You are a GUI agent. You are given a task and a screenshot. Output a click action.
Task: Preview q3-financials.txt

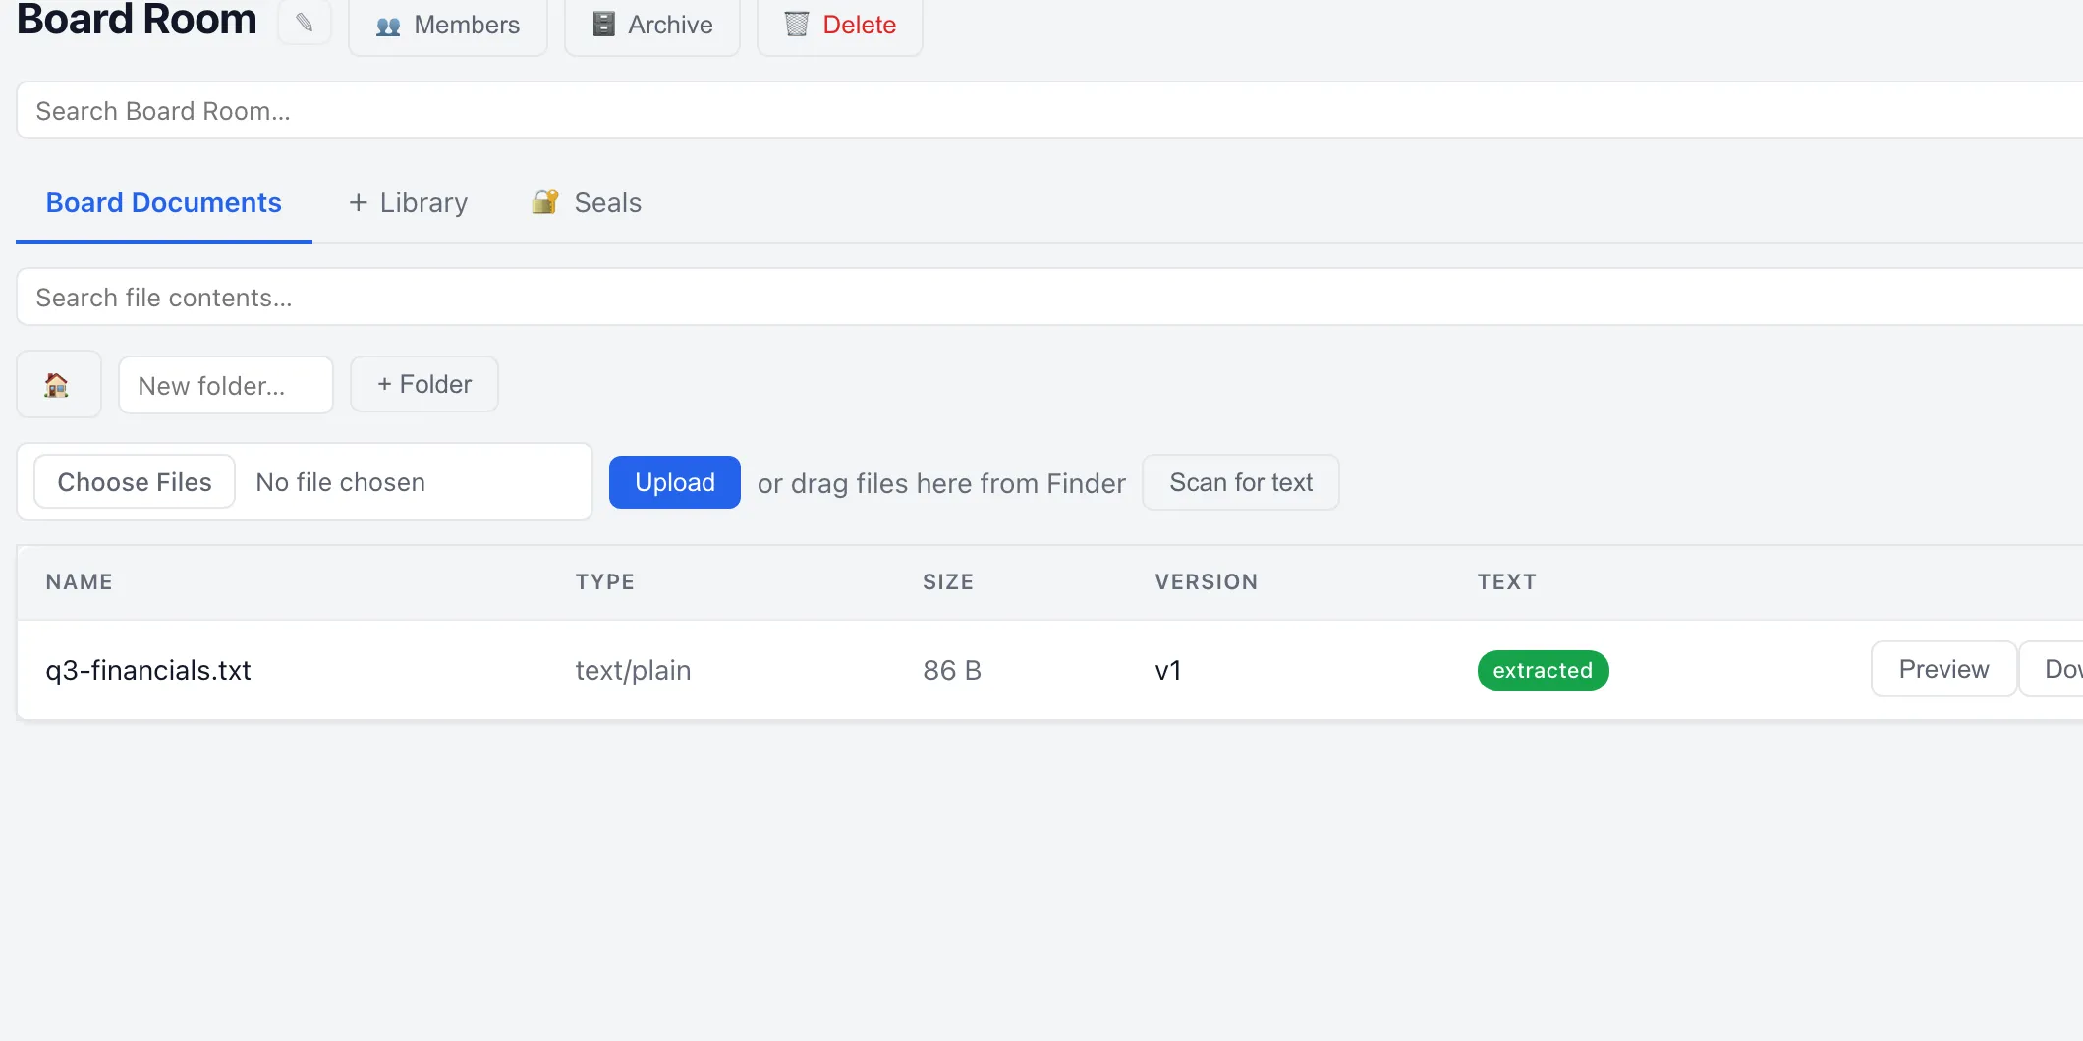[x=1943, y=669]
